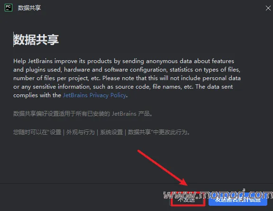This screenshot has height=211, width=273.
Task: Click the PyCharm PC logo icon
Action: (x=9, y=8)
